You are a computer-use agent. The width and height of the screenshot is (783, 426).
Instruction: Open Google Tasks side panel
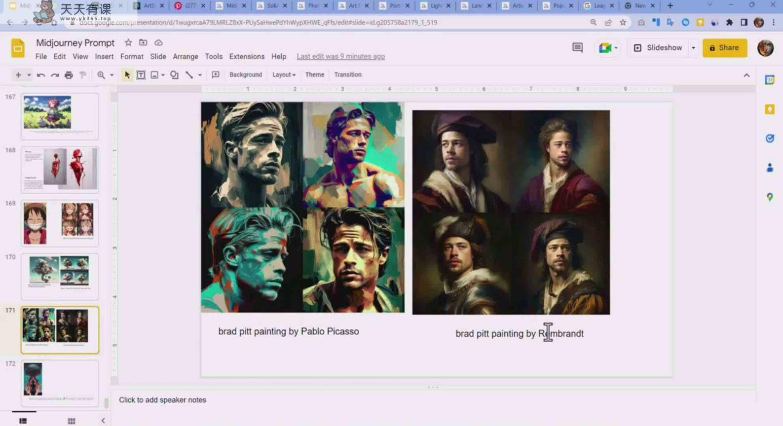pyautogui.click(x=770, y=139)
